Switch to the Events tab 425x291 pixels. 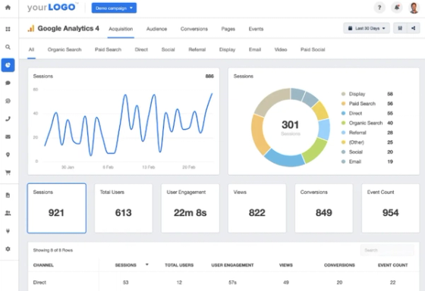256,29
